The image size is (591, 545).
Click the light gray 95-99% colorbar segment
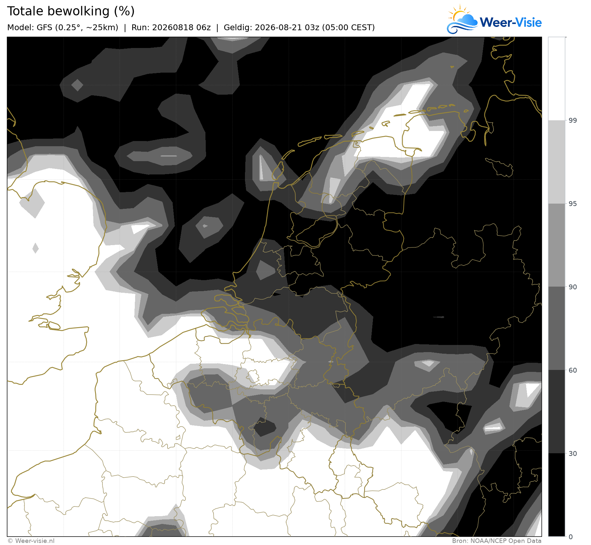(x=557, y=162)
